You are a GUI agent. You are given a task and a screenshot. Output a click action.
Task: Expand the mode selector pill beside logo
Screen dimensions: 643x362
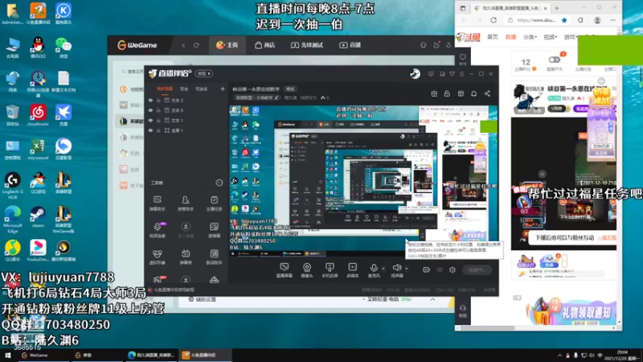coord(204,73)
